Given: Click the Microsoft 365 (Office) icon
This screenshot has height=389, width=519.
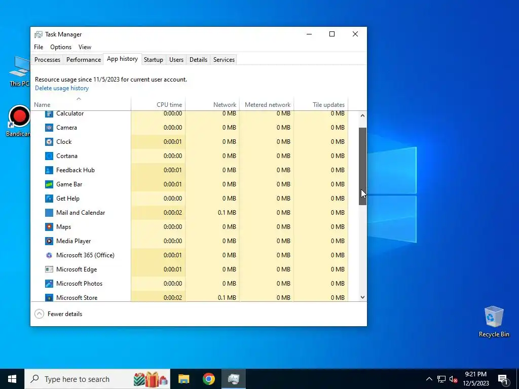Looking at the screenshot, I should click(x=49, y=255).
